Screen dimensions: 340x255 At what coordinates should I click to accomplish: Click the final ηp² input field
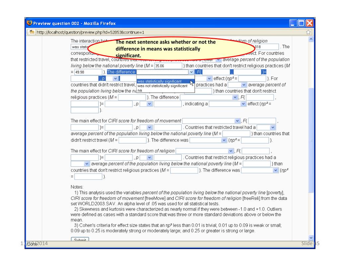pos(88,177)
